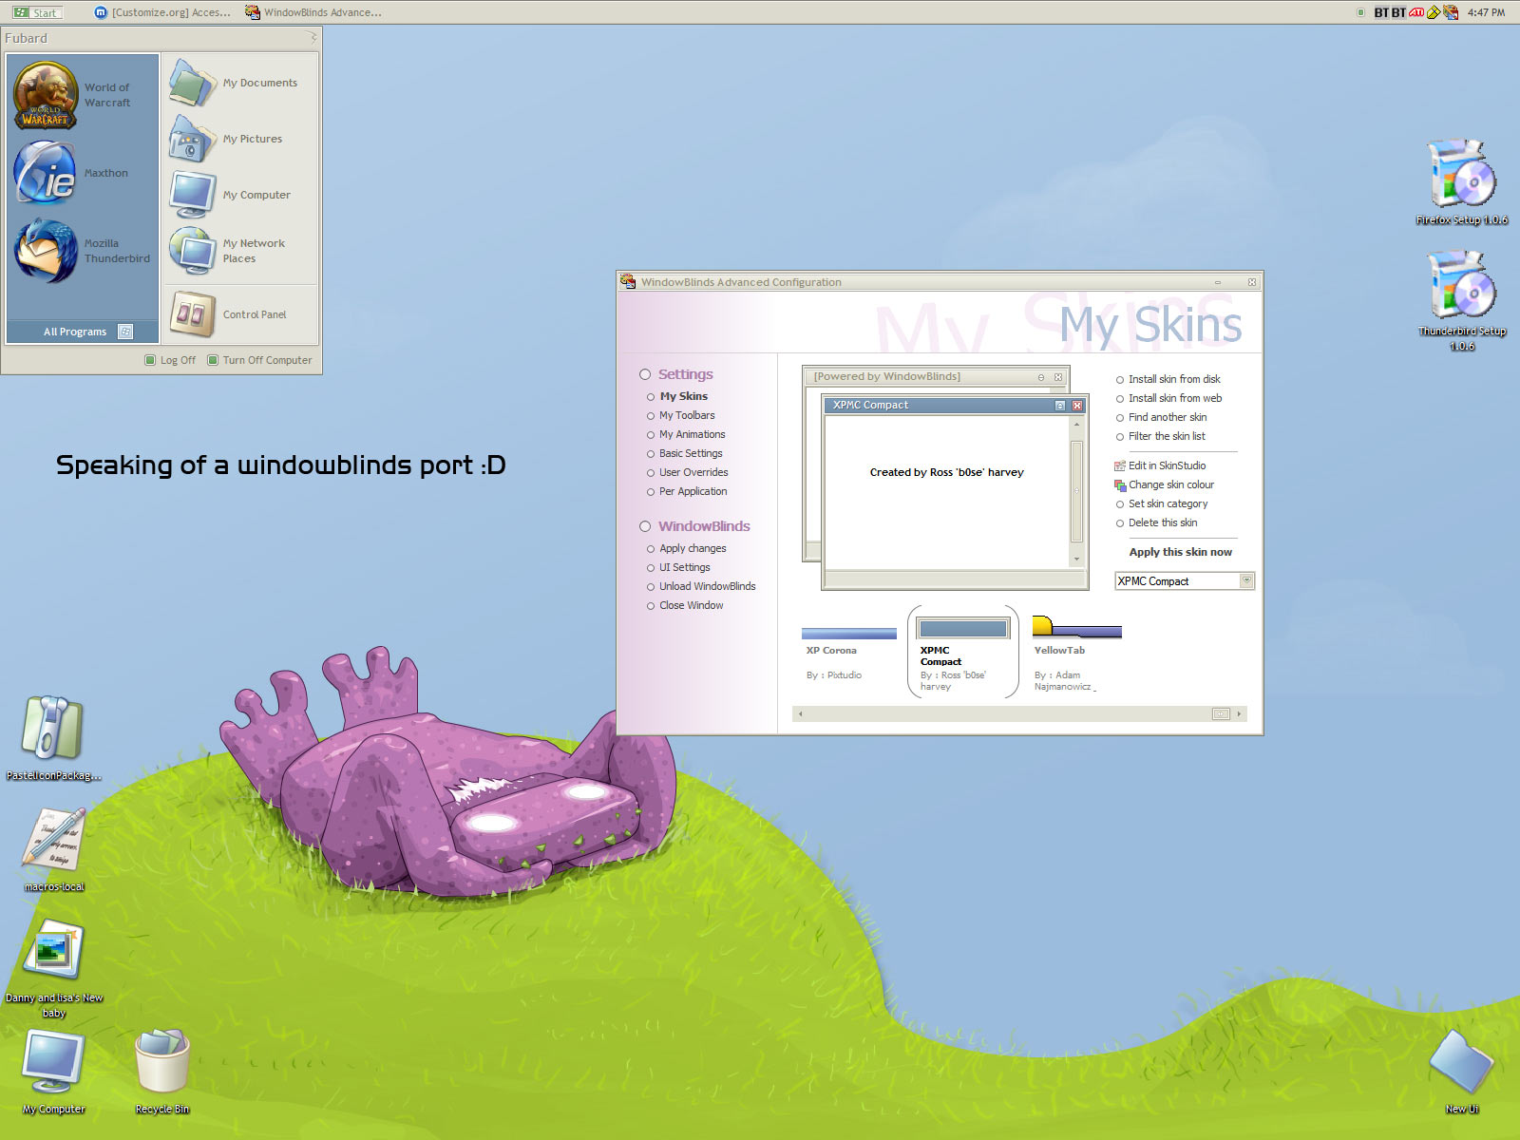
Task: Select User Overrides option
Action: [693, 472]
